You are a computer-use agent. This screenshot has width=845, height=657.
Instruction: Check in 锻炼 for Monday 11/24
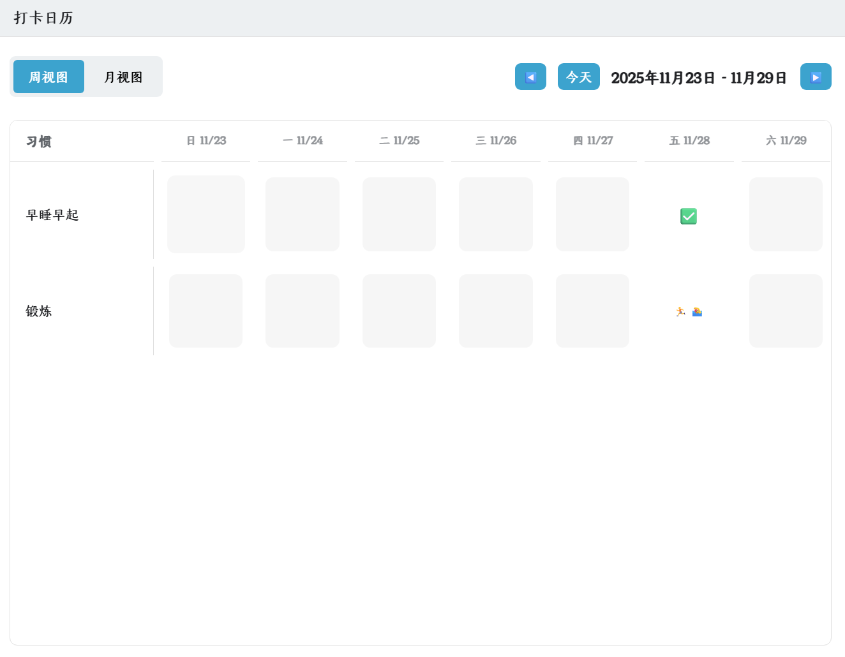303,311
